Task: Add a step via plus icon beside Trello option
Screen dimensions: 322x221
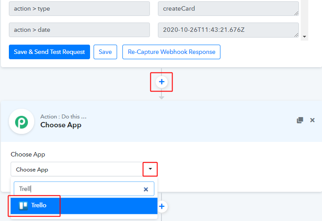Action: click(x=162, y=206)
